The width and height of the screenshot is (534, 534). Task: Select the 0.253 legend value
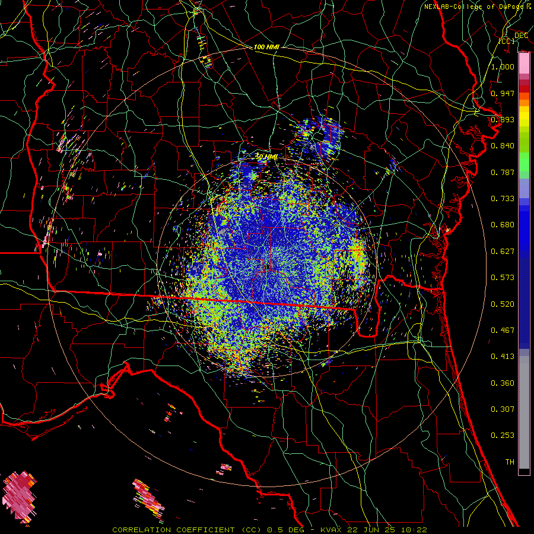503,436
